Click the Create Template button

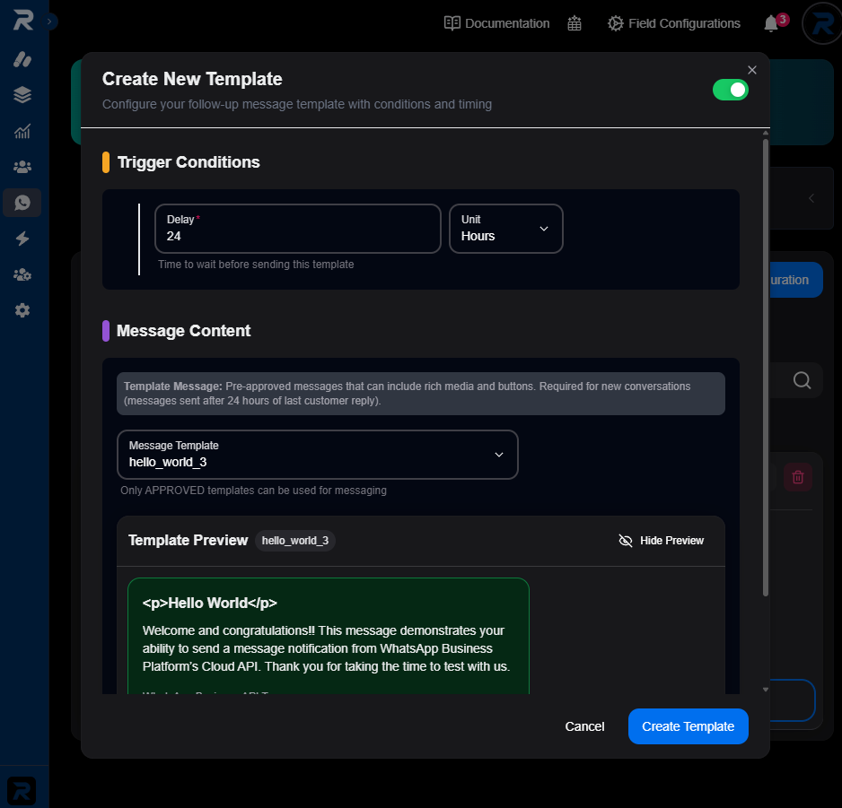[x=688, y=726]
